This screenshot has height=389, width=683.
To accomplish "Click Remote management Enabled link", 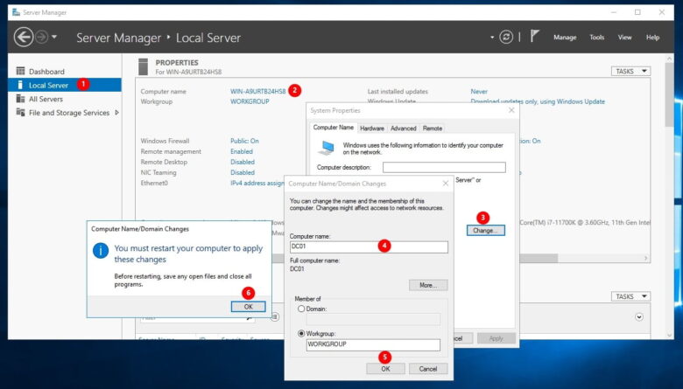I will [242, 151].
